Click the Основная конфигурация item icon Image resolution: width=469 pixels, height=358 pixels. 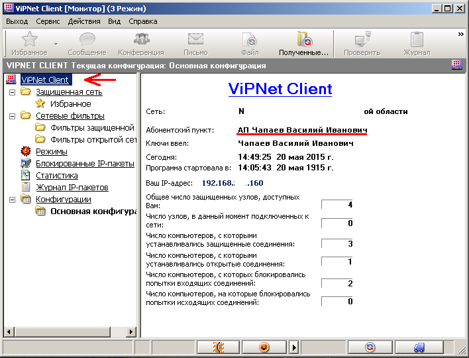[40, 211]
